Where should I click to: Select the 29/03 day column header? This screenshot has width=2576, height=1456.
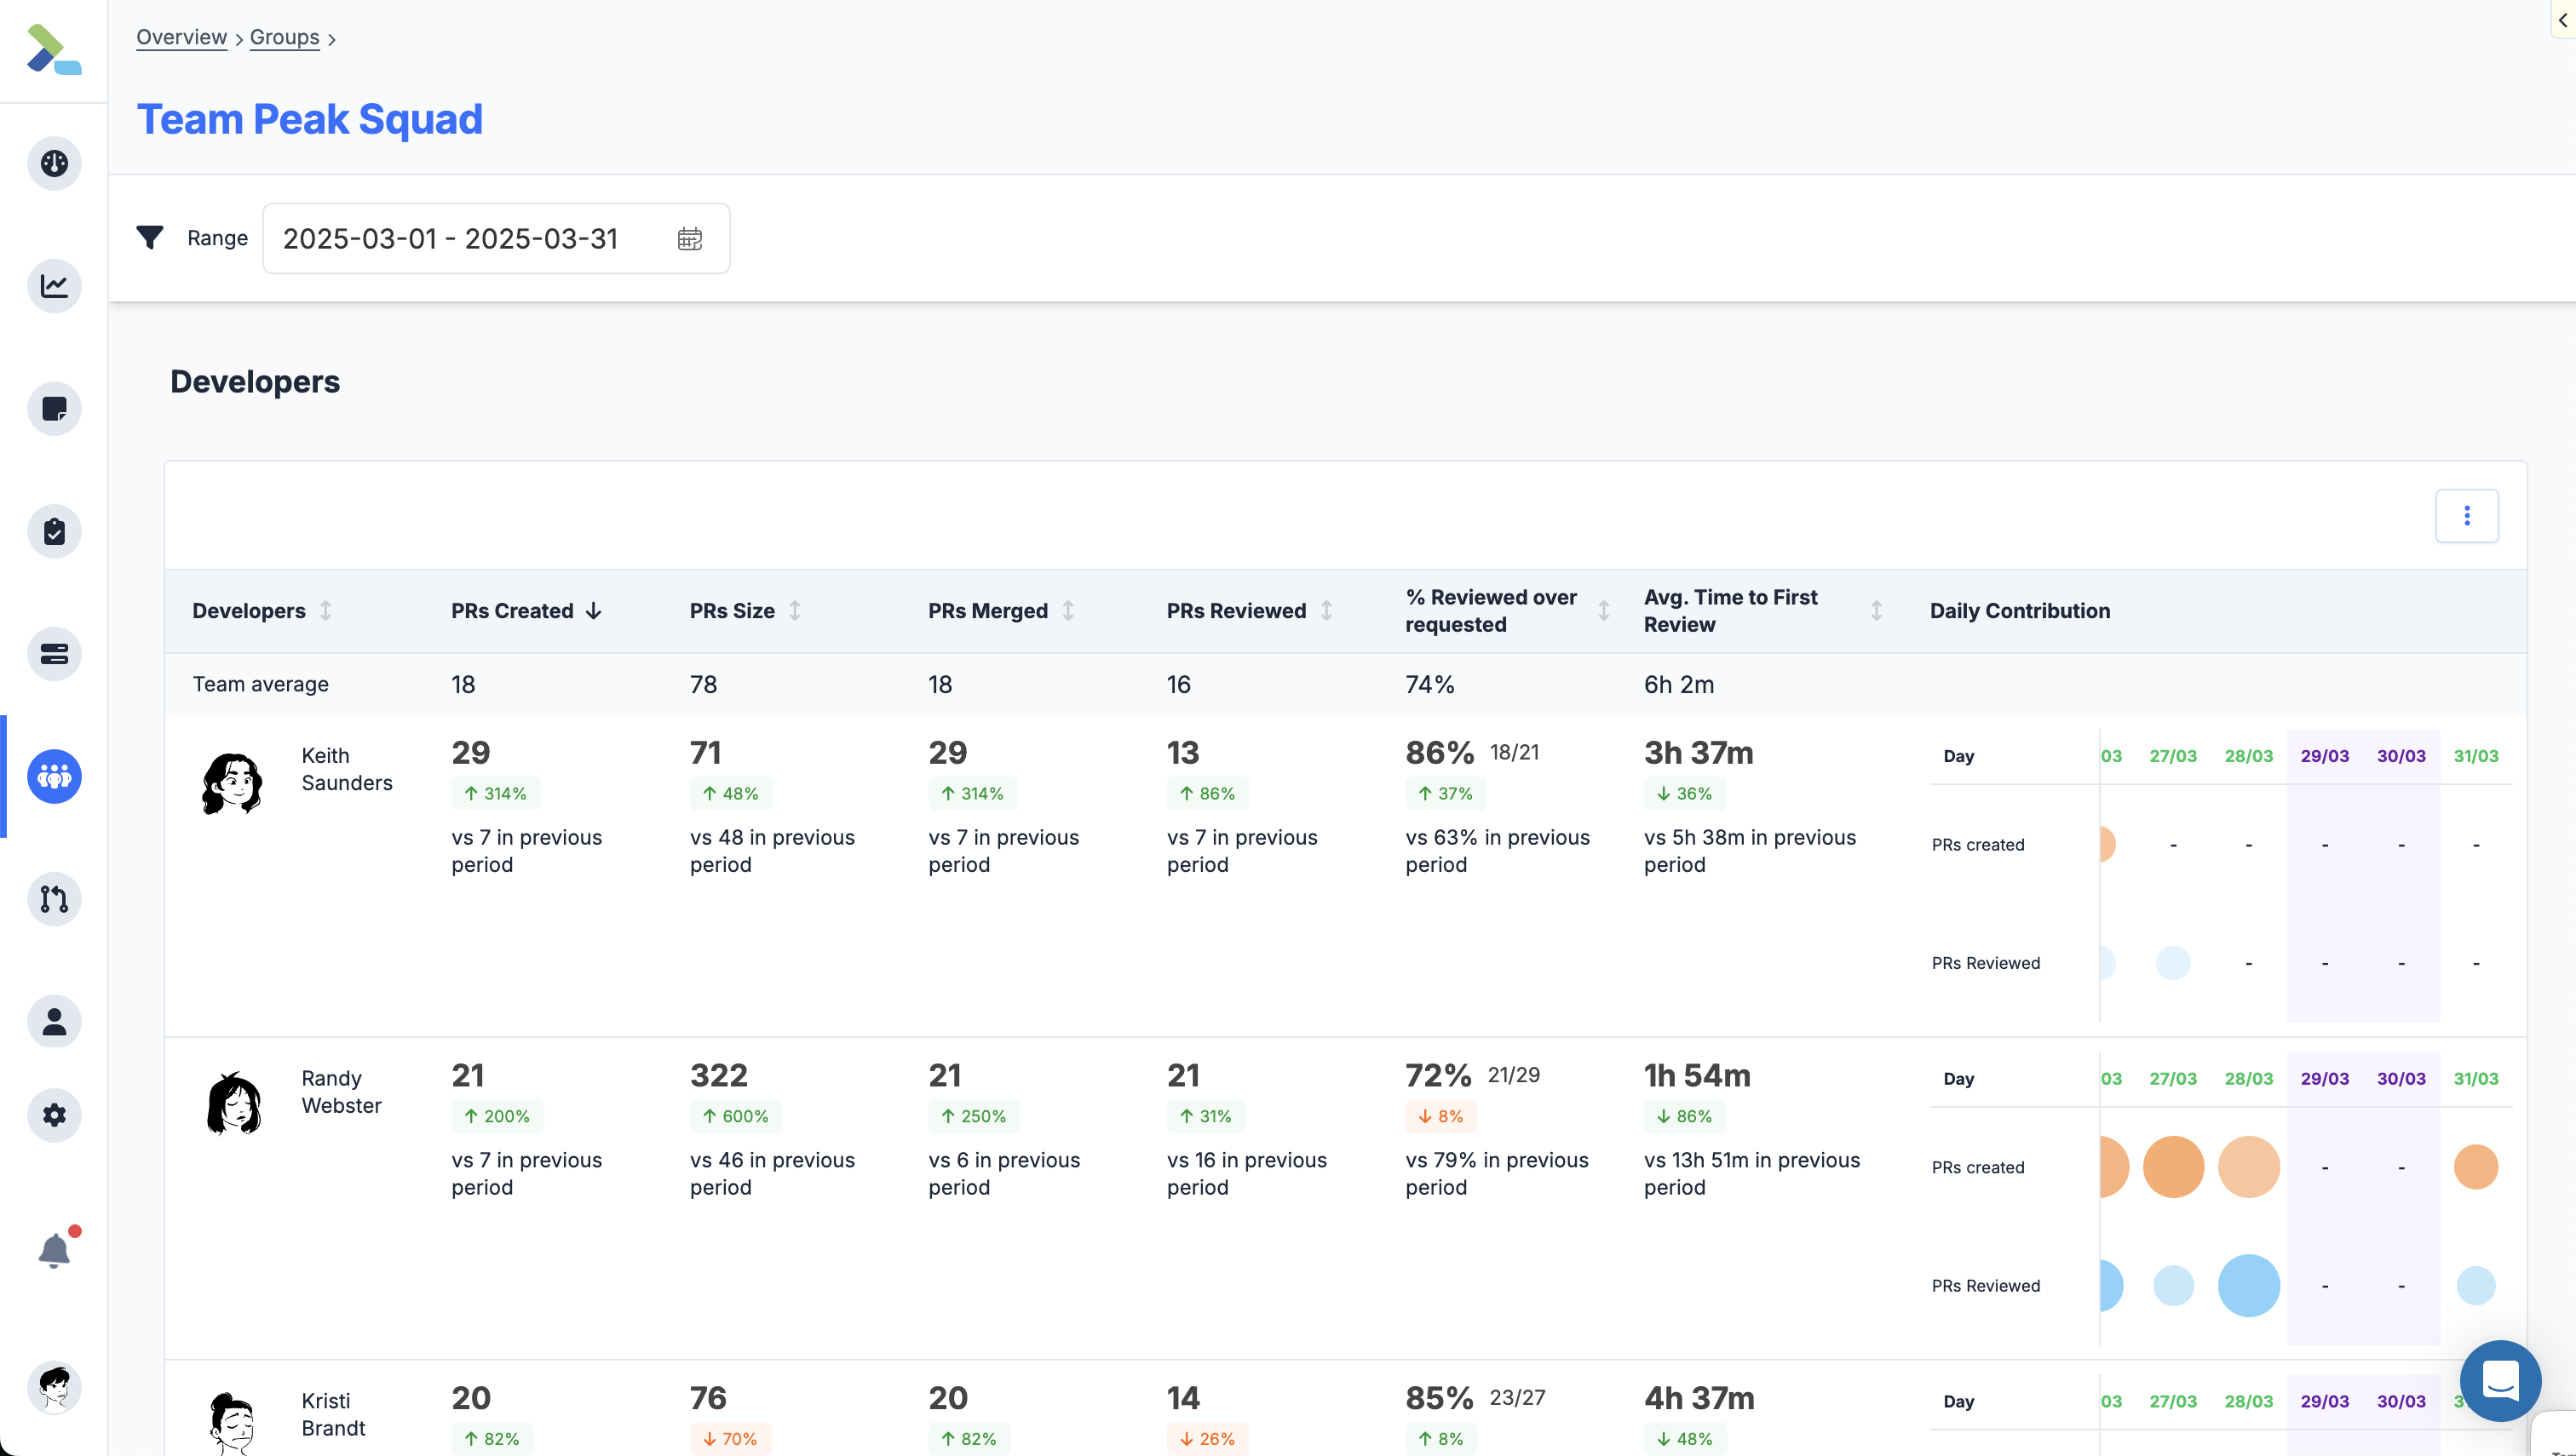pos(2324,756)
